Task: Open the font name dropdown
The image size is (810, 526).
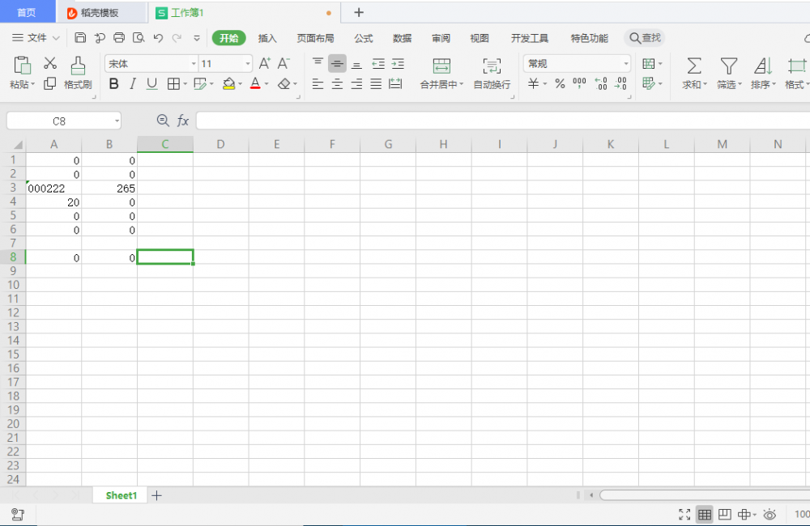Action: (194, 64)
